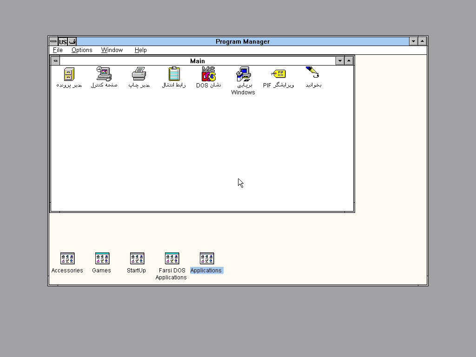Open the PIF Editor icon
This screenshot has width=476, height=357.
(278, 74)
